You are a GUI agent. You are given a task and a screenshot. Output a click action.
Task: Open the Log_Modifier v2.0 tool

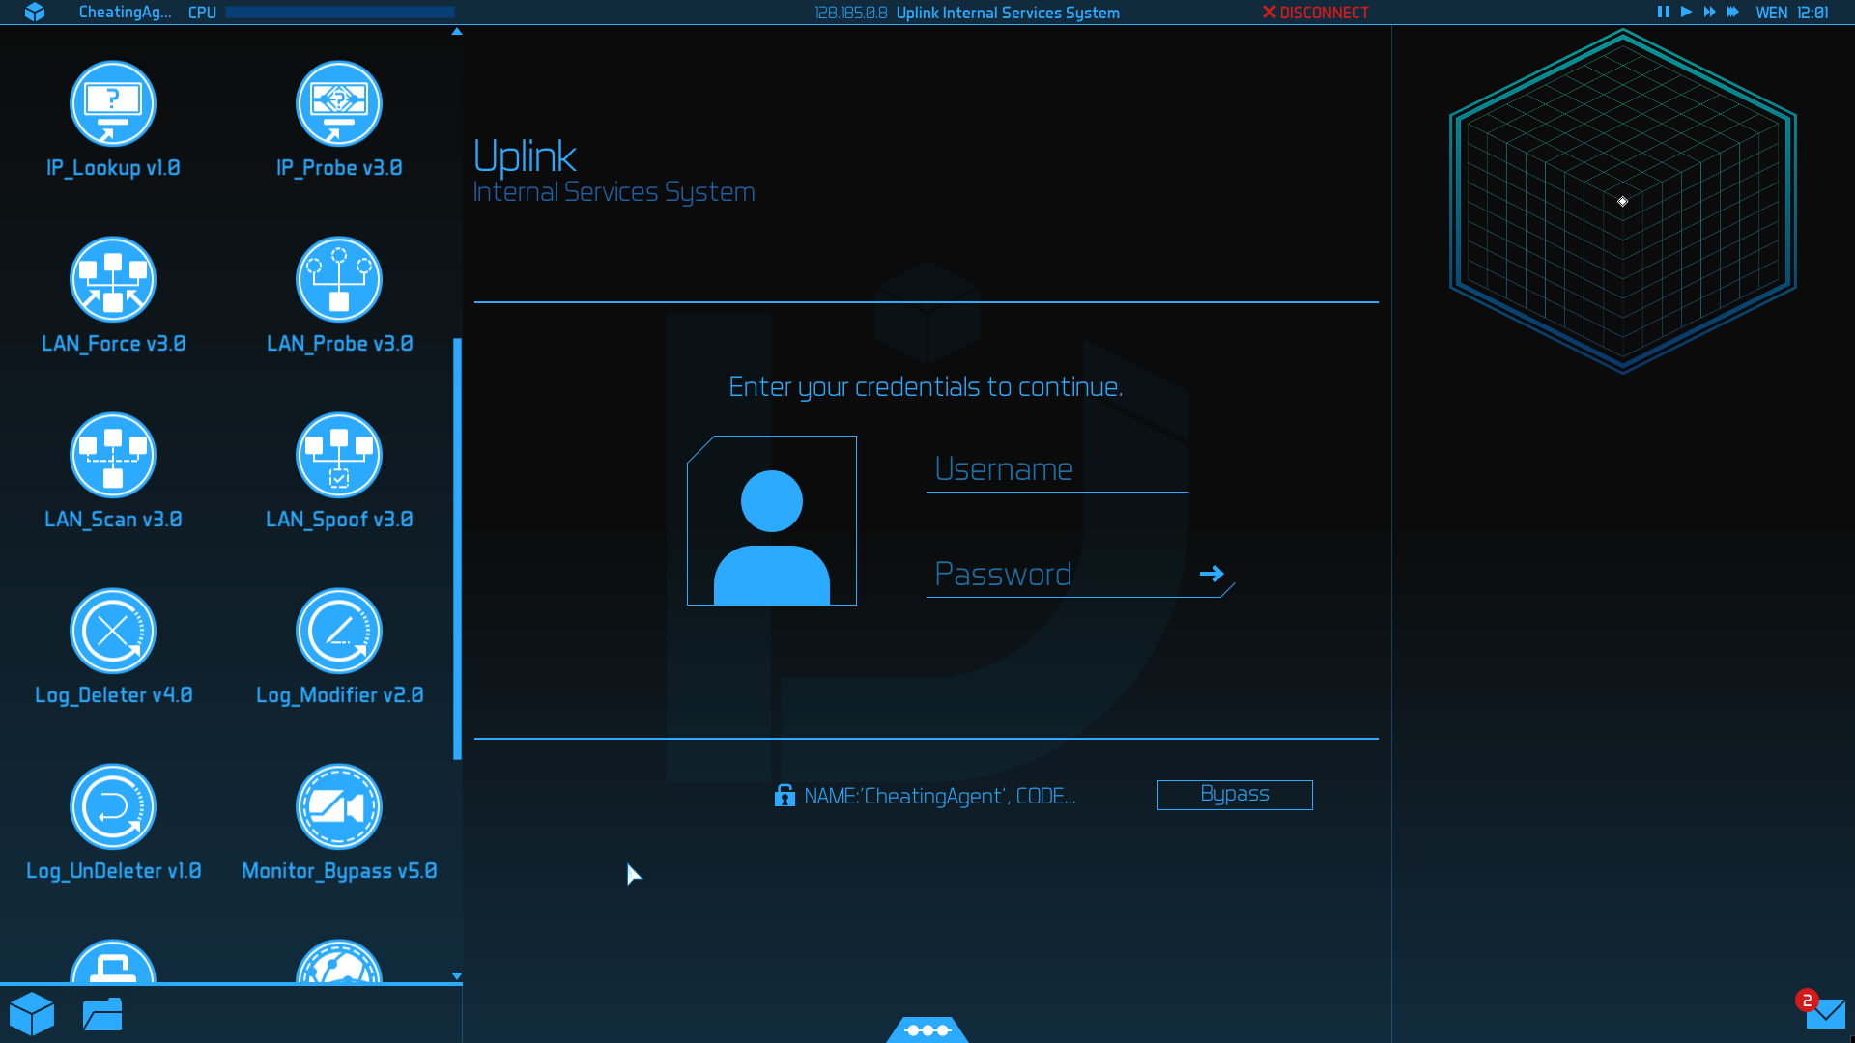pyautogui.click(x=339, y=647)
